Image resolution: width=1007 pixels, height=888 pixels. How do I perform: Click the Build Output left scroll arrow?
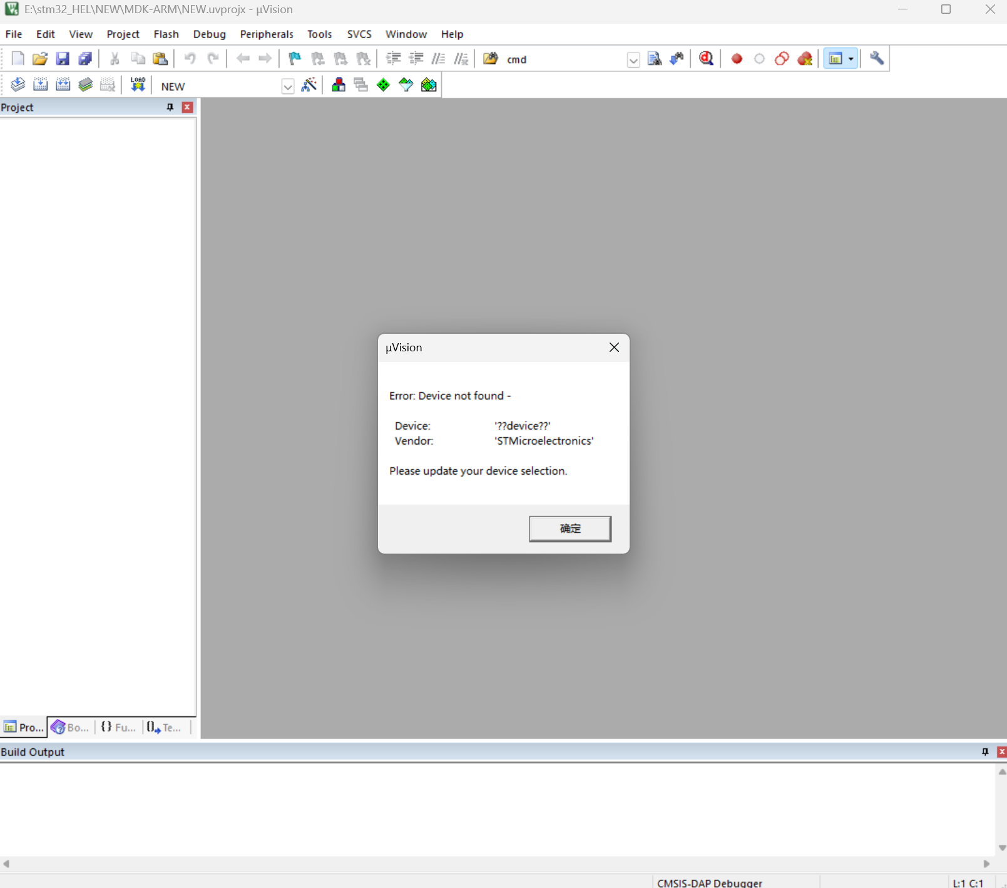click(6, 864)
